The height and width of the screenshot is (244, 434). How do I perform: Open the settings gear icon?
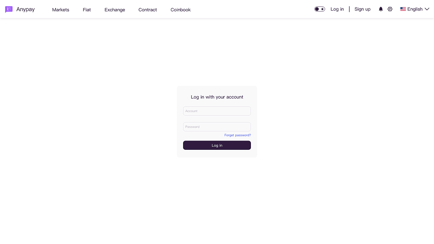click(390, 9)
